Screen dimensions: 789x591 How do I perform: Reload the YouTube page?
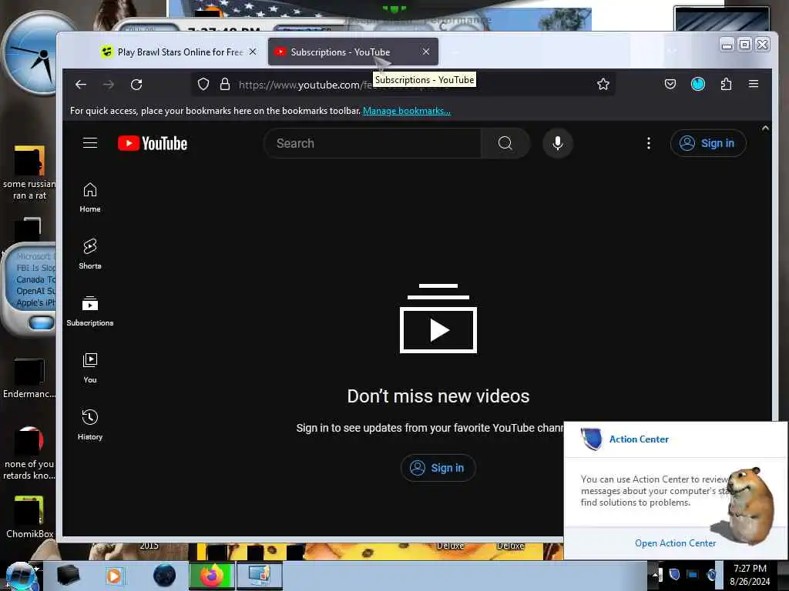pyautogui.click(x=136, y=85)
